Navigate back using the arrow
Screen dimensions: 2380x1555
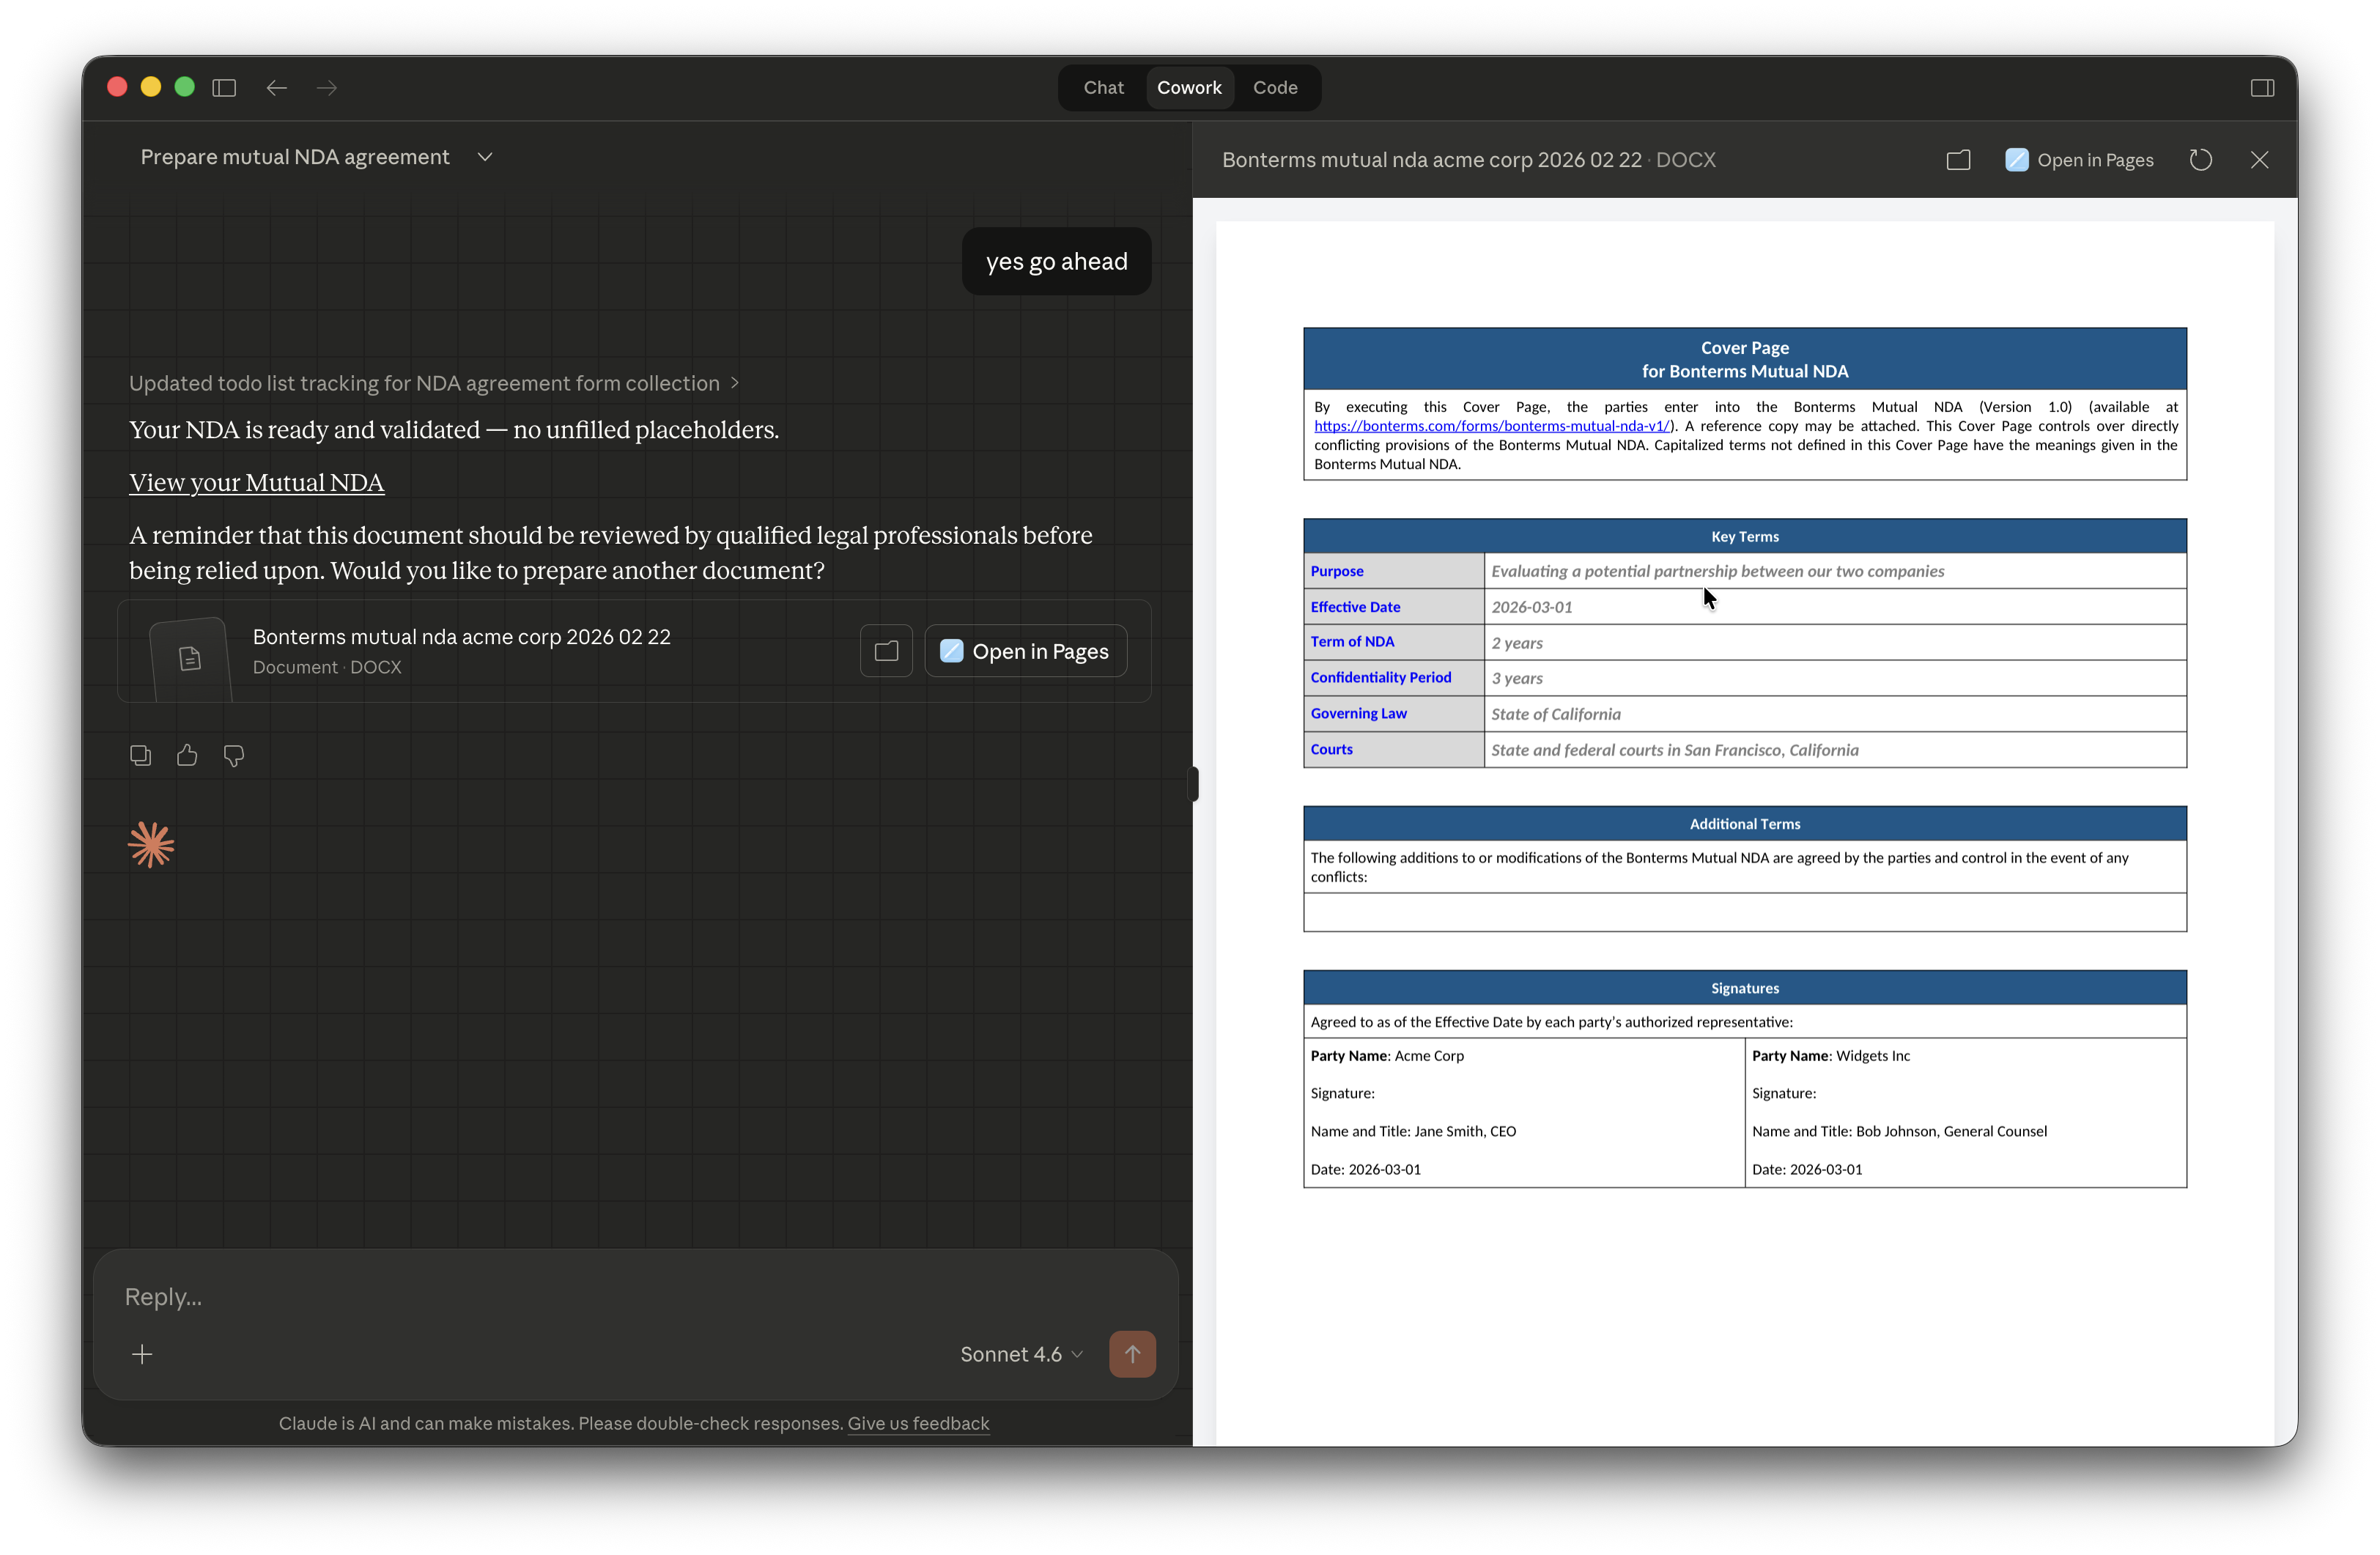[276, 88]
